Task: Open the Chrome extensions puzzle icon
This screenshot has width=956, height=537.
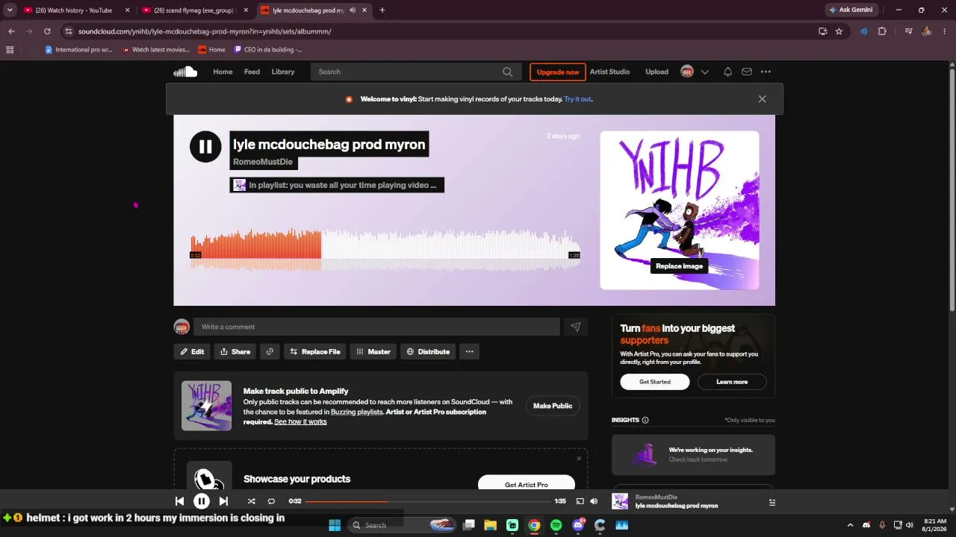Action: 882,31
